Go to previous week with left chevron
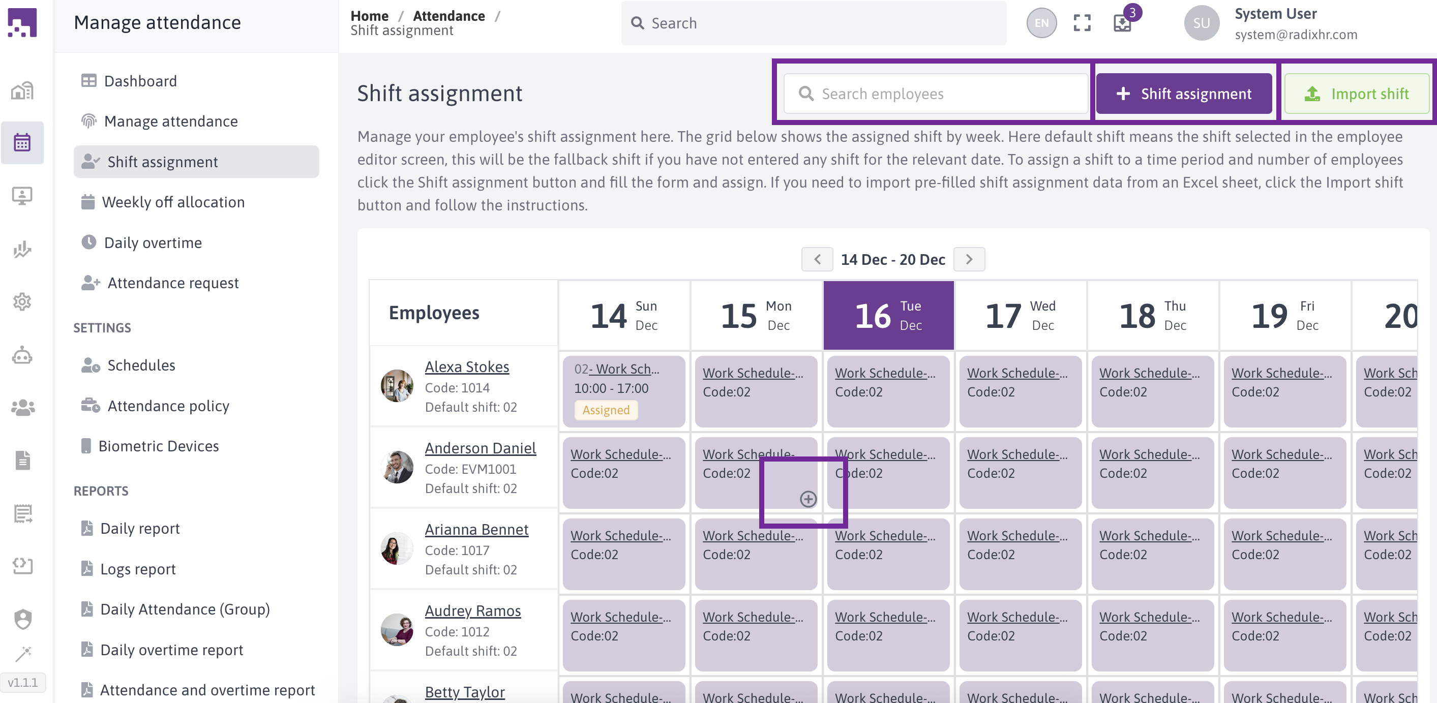Image resolution: width=1437 pixels, height=703 pixels. click(x=817, y=259)
